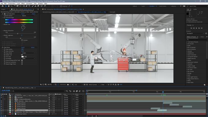Select the Clone Stamp tool
The image size is (208, 117).
click(35, 6)
